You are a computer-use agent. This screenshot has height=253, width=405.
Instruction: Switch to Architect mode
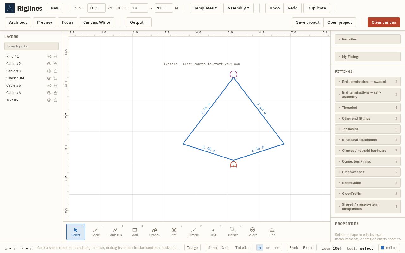coord(18,22)
